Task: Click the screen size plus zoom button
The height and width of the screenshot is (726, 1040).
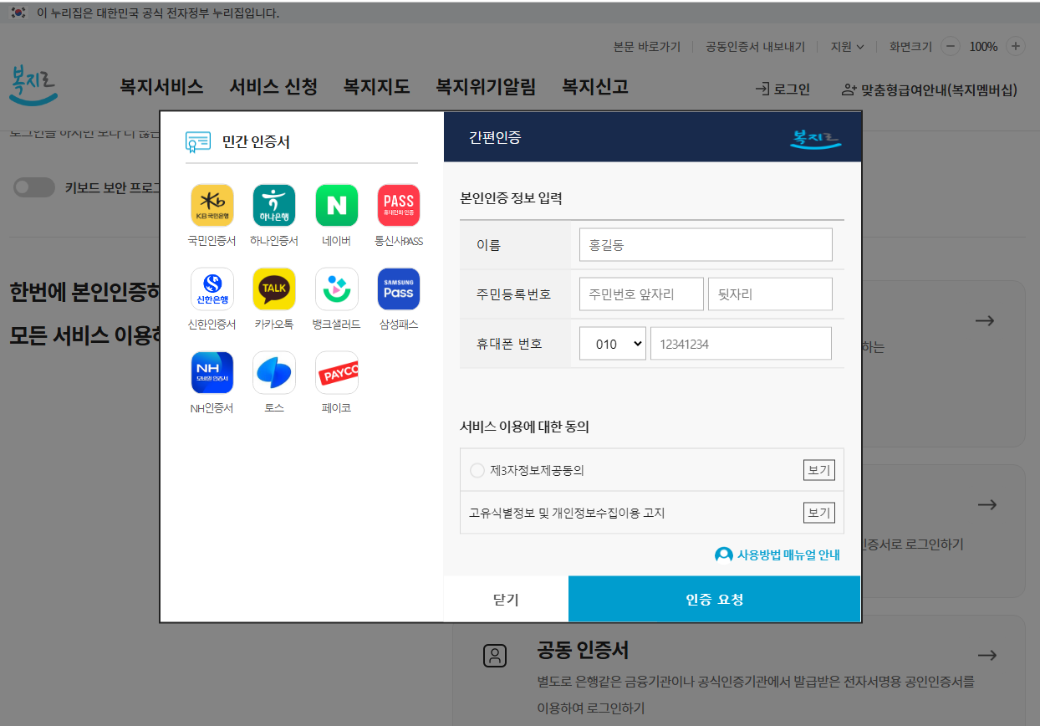Action: 1015,47
